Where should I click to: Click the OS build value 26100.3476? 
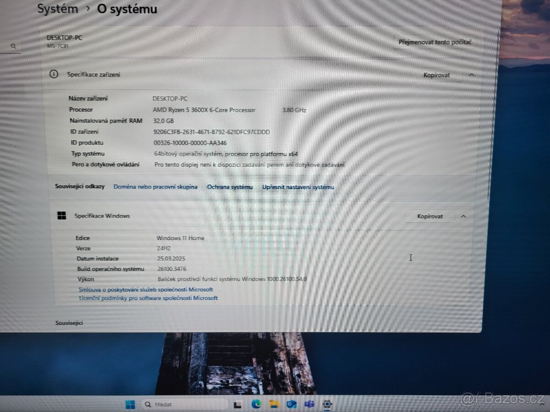click(x=171, y=269)
